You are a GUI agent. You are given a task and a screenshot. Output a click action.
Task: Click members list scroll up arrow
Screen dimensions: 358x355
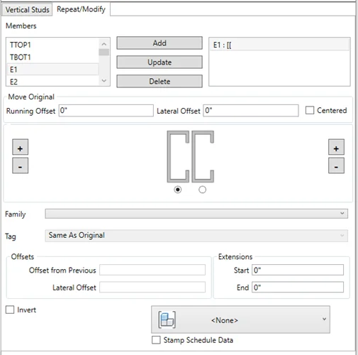pyautogui.click(x=104, y=44)
